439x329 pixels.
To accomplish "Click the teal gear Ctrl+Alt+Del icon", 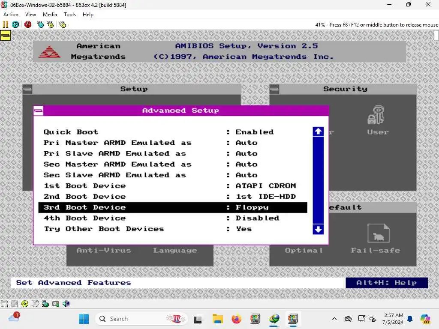I will (x=40, y=24).
